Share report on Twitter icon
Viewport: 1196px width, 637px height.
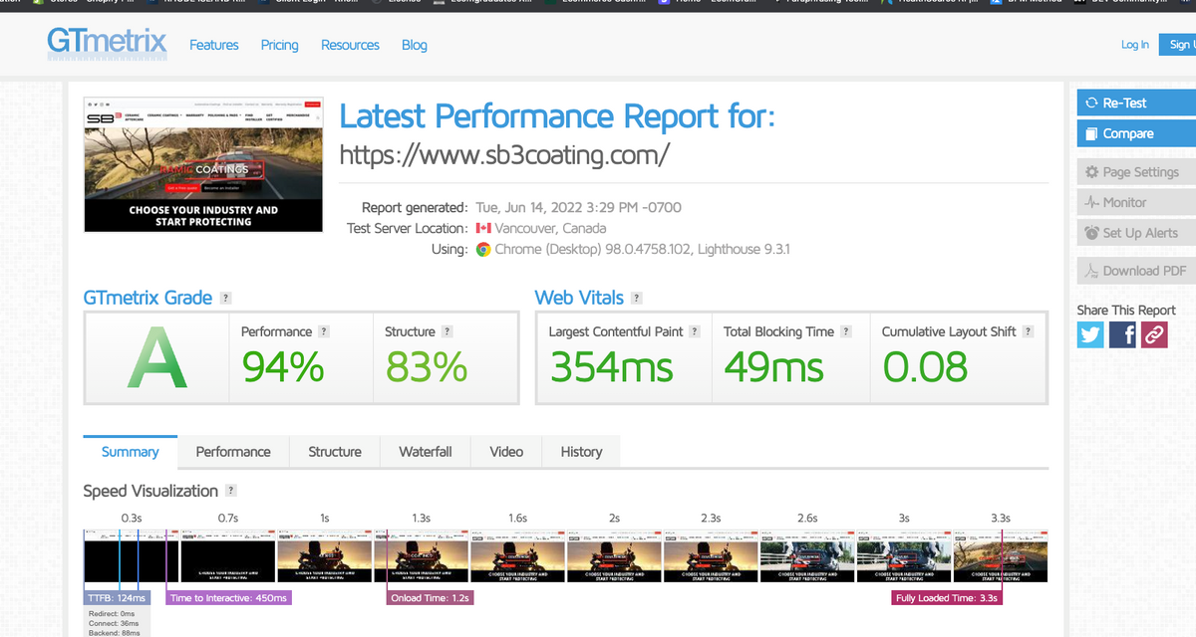pyautogui.click(x=1090, y=334)
